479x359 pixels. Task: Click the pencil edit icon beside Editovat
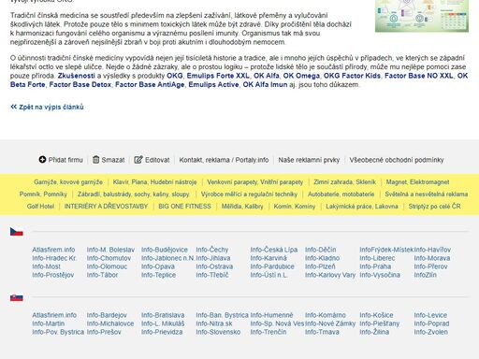point(138,160)
